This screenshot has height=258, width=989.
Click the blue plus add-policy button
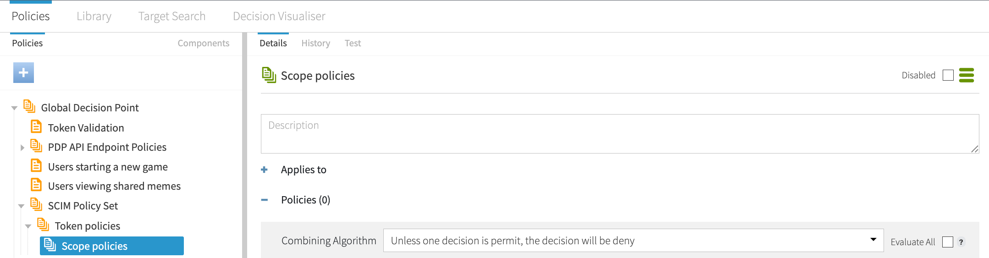[x=23, y=72]
